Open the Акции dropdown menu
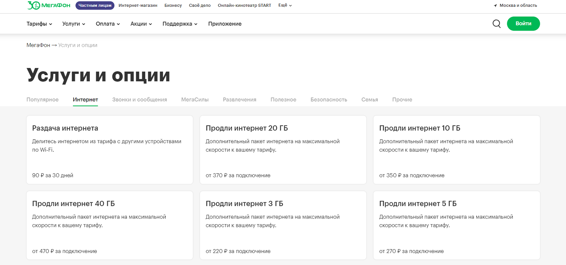This screenshot has width=566, height=265. click(x=141, y=24)
